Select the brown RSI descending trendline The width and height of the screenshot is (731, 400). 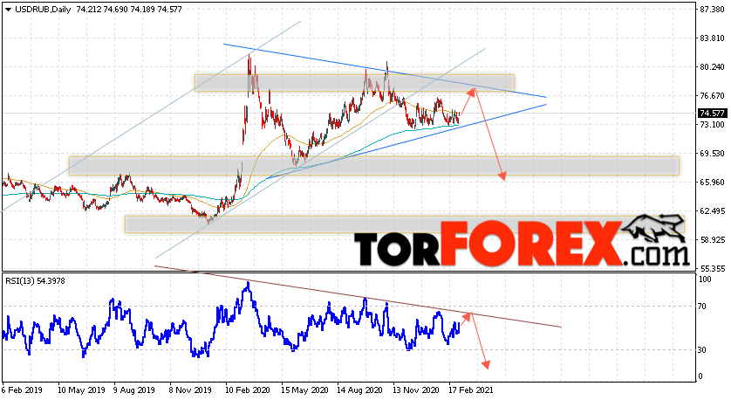(358, 296)
